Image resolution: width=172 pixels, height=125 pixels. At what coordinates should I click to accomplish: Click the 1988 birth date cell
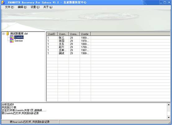click(x=85, y=53)
